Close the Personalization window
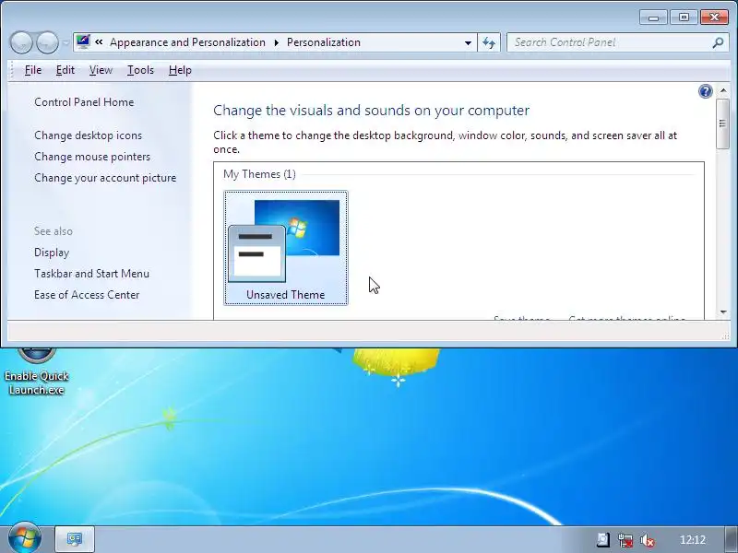This screenshot has height=553, width=738. [x=714, y=18]
